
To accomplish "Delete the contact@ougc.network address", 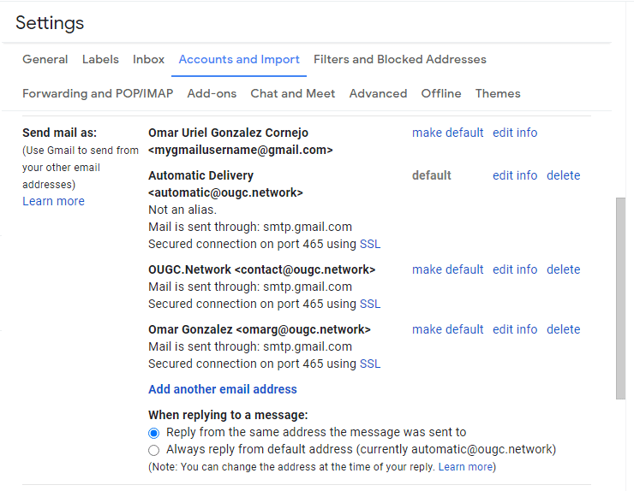I will pos(563,269).
